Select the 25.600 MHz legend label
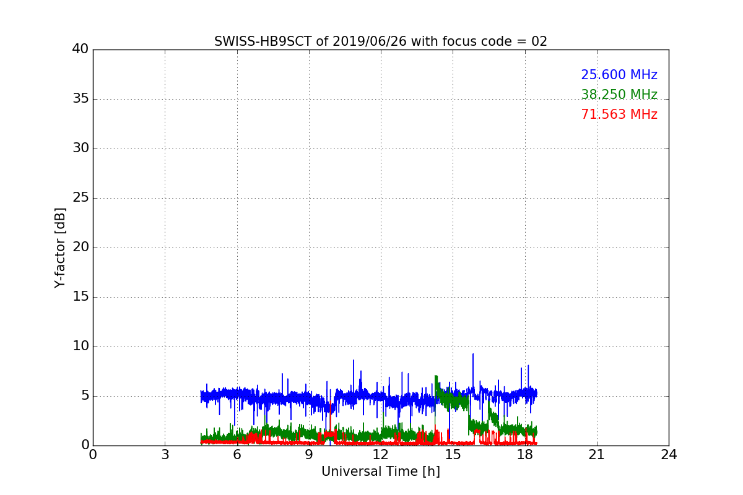The width and height of the screenshot is (743, 495). [619, 75]
